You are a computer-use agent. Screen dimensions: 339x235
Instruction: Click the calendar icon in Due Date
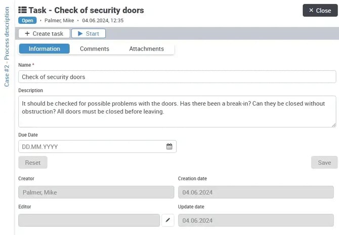click(169, 147)
